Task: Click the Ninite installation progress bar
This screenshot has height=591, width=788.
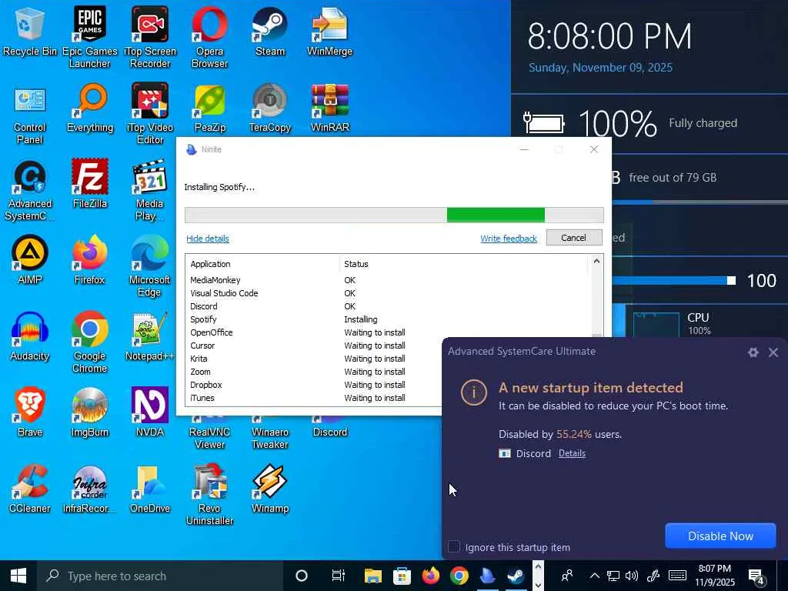Action: tap(394, 215)
